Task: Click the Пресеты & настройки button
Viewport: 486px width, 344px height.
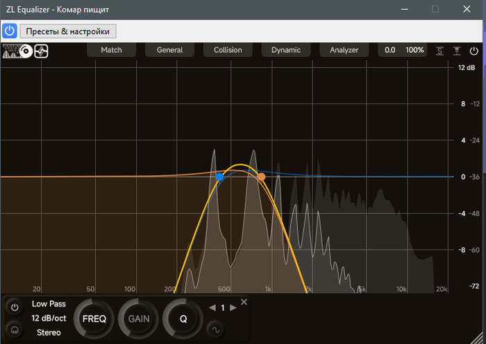Action: click(68, 31)
